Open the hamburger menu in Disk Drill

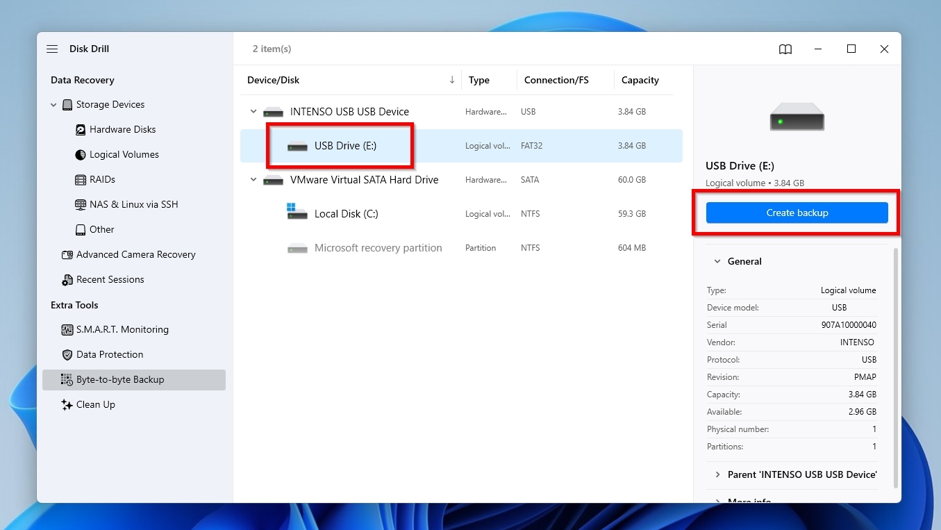(52, 49)
